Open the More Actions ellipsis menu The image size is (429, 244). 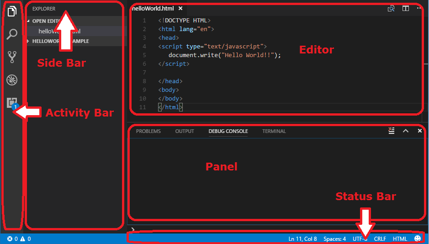(419, 8)
